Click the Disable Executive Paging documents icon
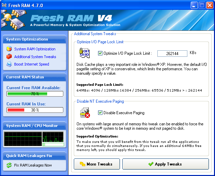The width and height of the screenshot is (215, 176). (x=85, y=112)
